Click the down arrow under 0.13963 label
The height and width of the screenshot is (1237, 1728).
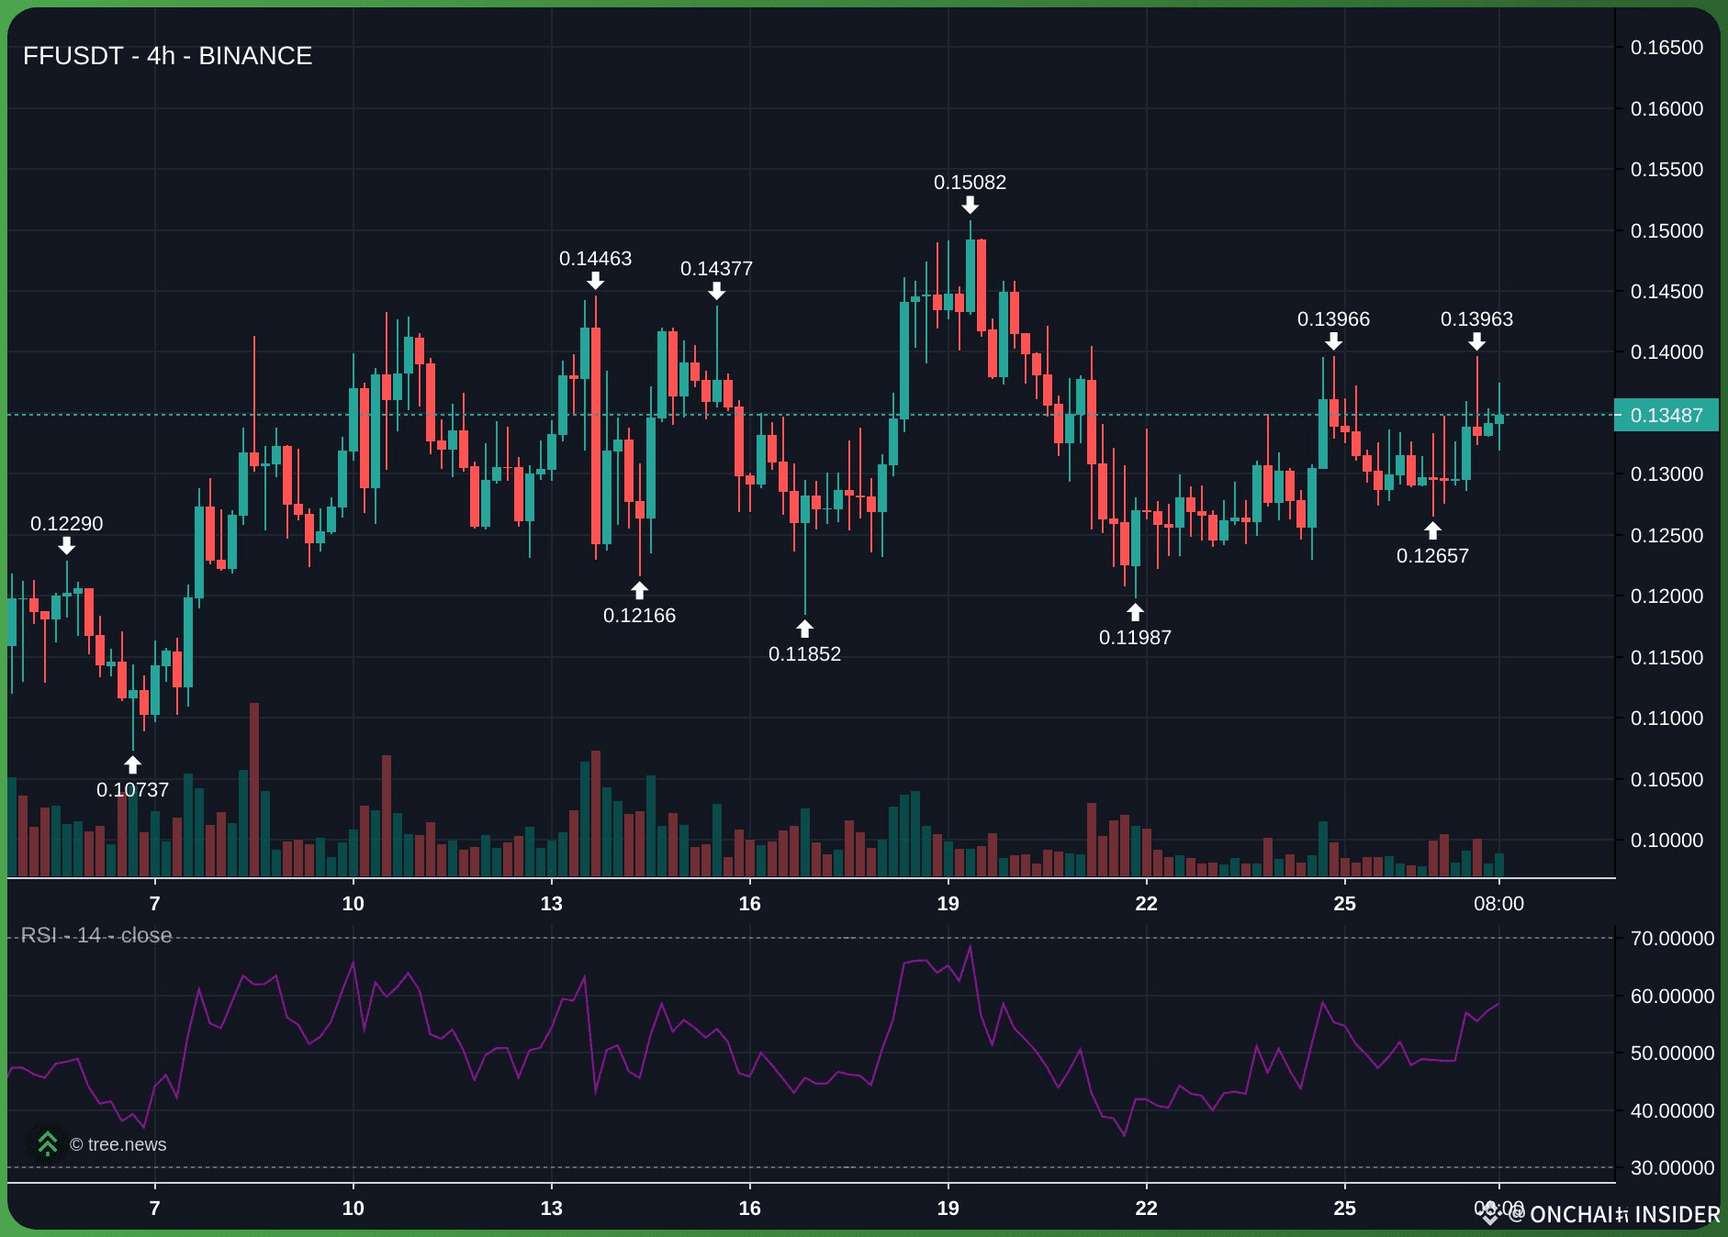click(x=1476, y=342)
